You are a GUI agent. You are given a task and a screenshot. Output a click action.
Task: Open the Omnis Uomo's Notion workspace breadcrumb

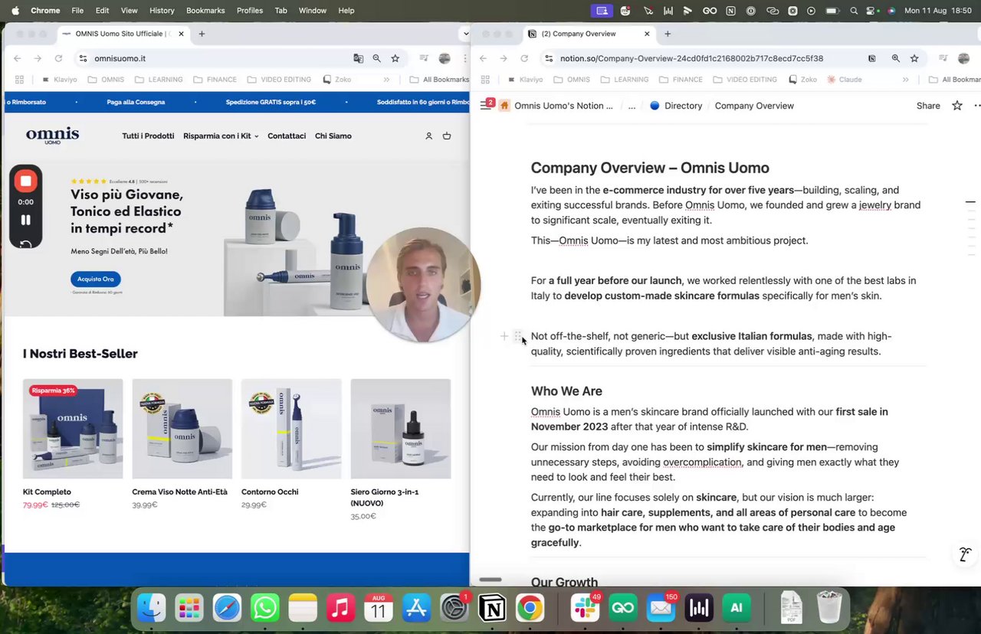[x=556, y=106]
